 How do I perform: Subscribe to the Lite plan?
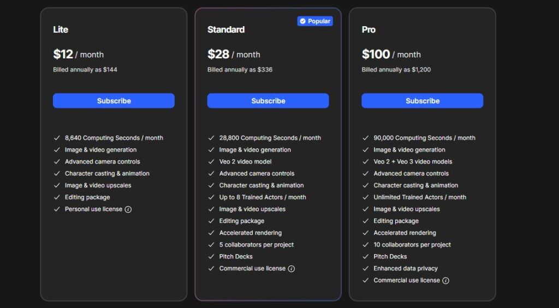point(114,101)
